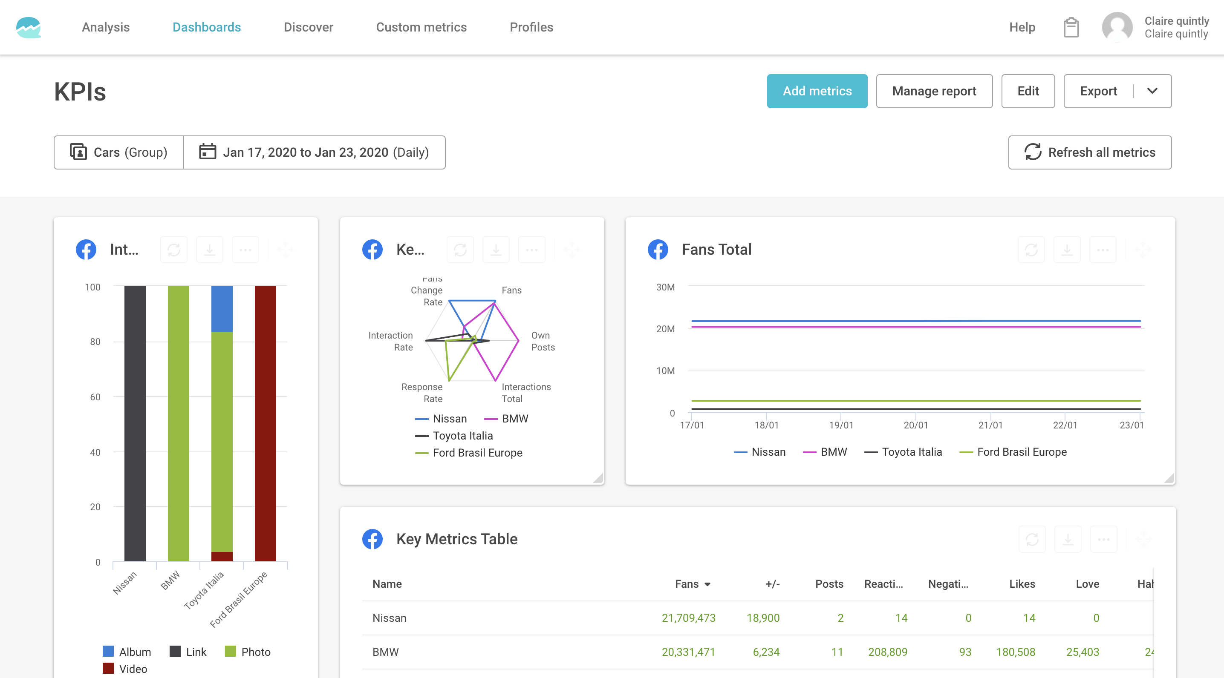Open more options on the Interactions widget
The image size is (1224, 678).
coord(245,249)
